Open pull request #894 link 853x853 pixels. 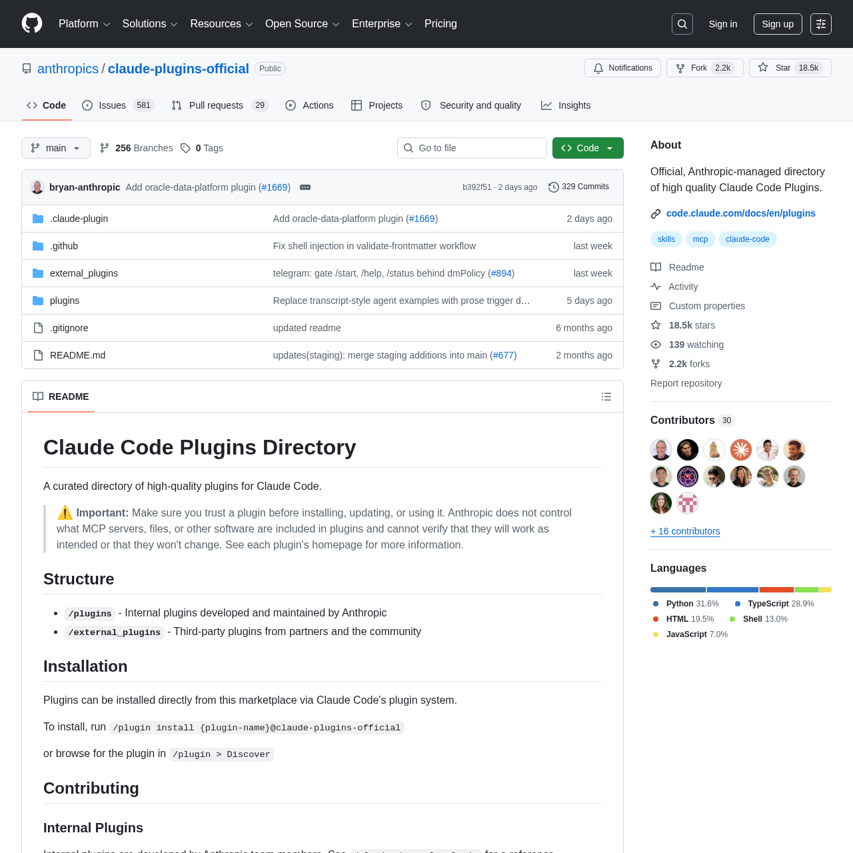tap(501, 273)
